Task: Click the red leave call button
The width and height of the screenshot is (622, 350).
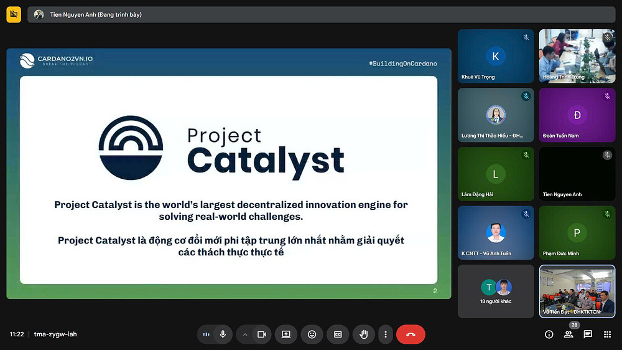Action: click(x=411, y=334)
